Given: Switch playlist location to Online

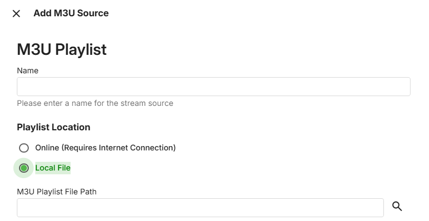Looking at the screenshot, I should coord(23,148).
